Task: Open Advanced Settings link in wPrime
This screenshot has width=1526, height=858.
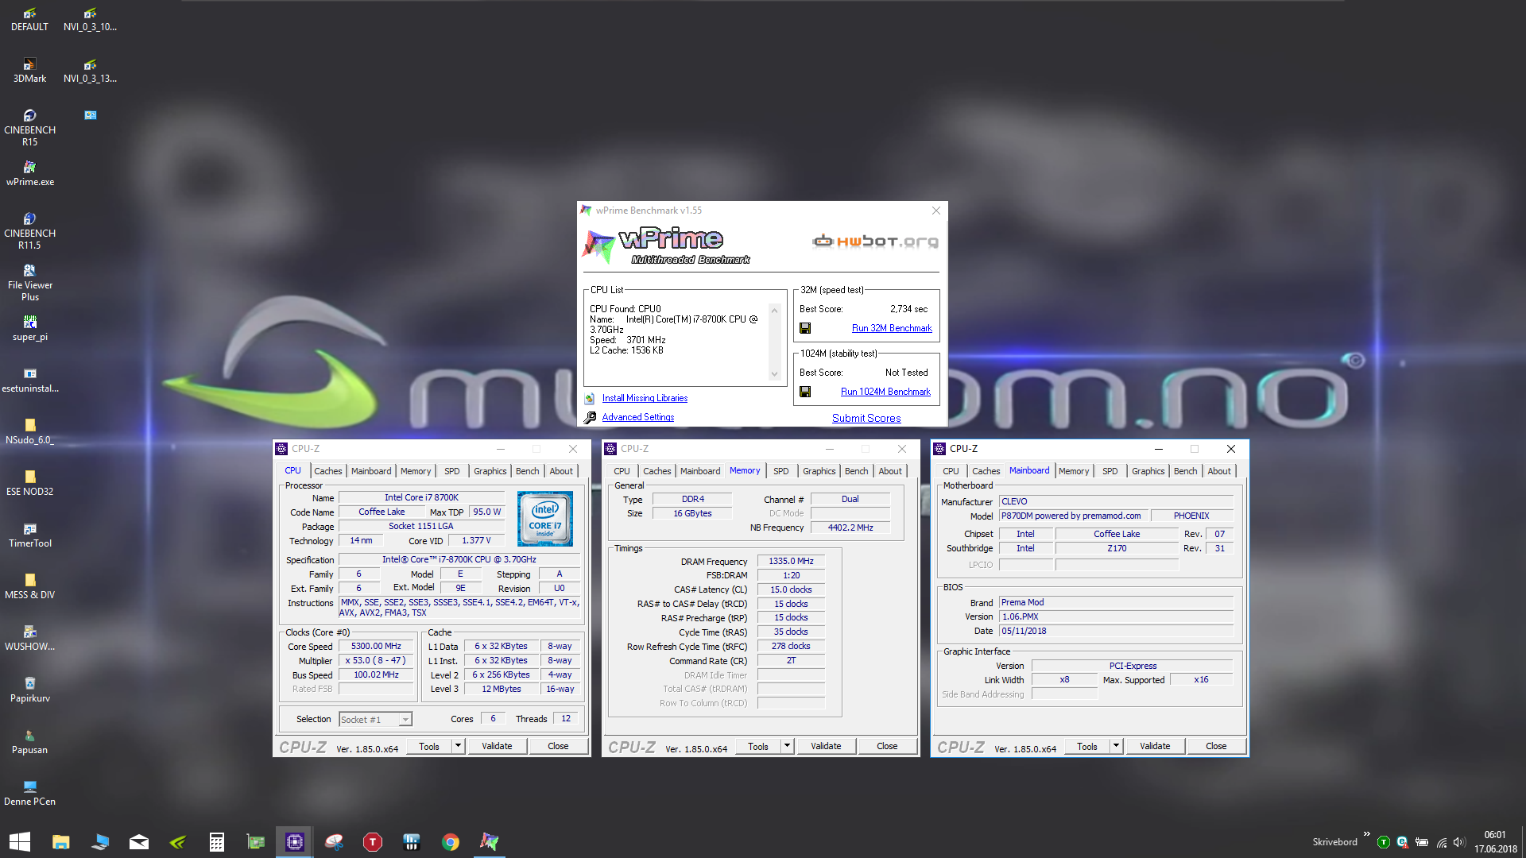Action: (637, 417)
